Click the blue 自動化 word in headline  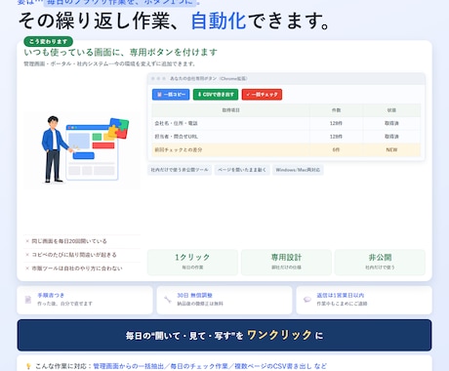(x=218, y=21)
